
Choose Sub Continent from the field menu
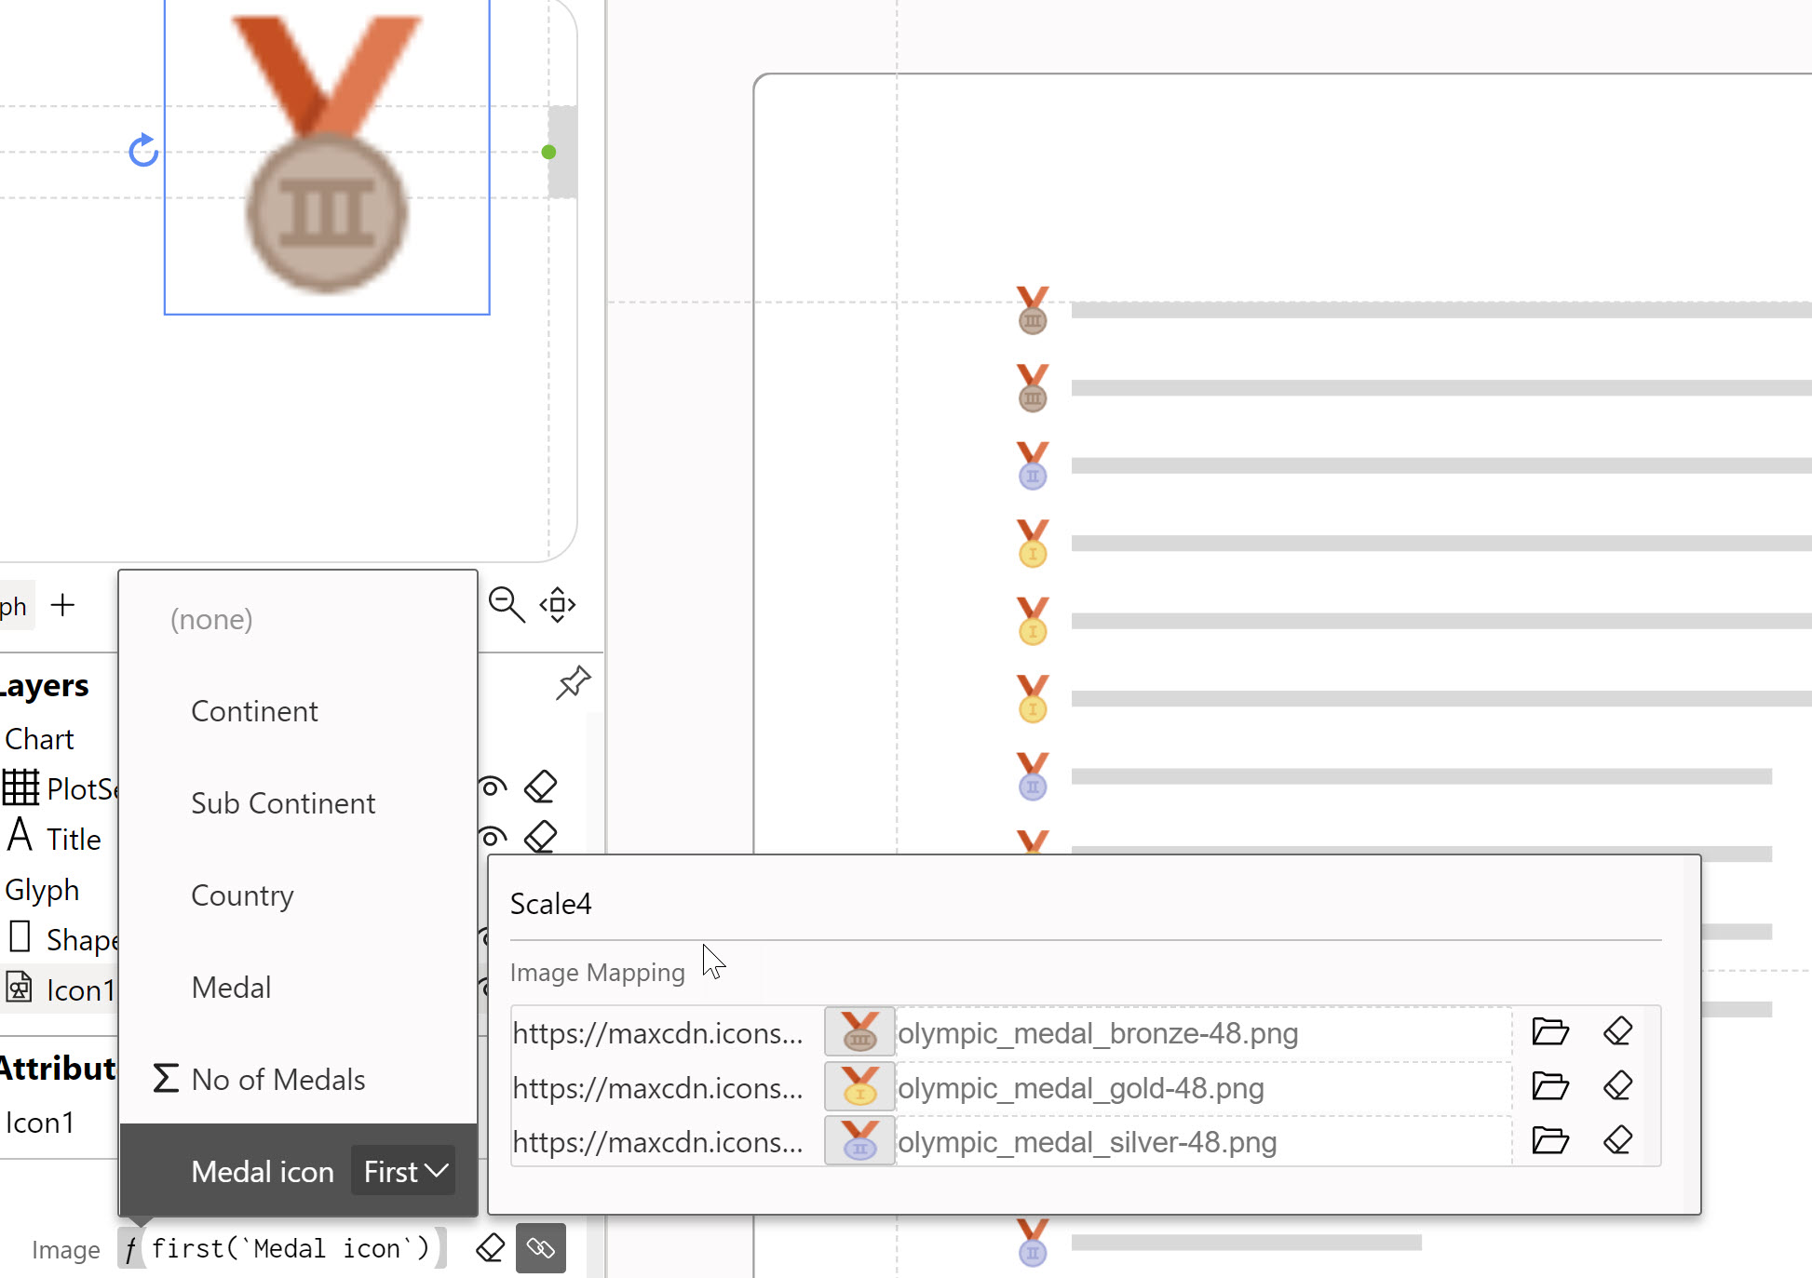click(x=283, y=802)
